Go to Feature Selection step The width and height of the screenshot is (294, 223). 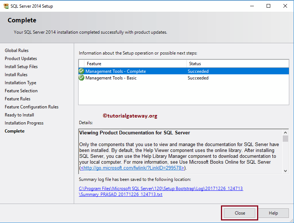pyautogui.click(x=21, y=91)
